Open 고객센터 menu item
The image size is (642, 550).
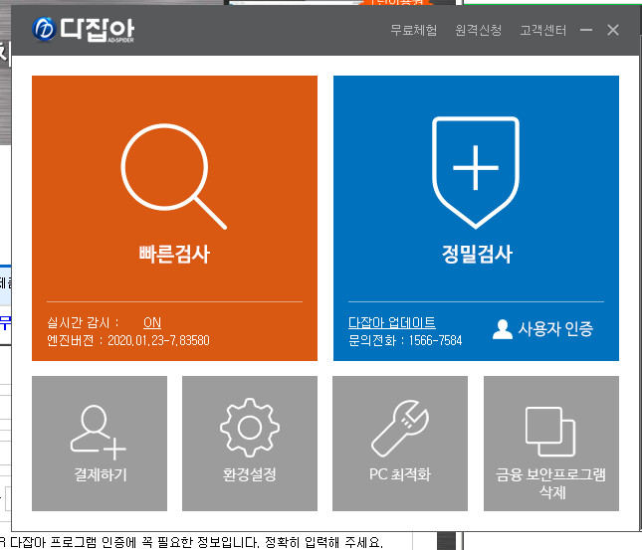click(x=542, y=30)
